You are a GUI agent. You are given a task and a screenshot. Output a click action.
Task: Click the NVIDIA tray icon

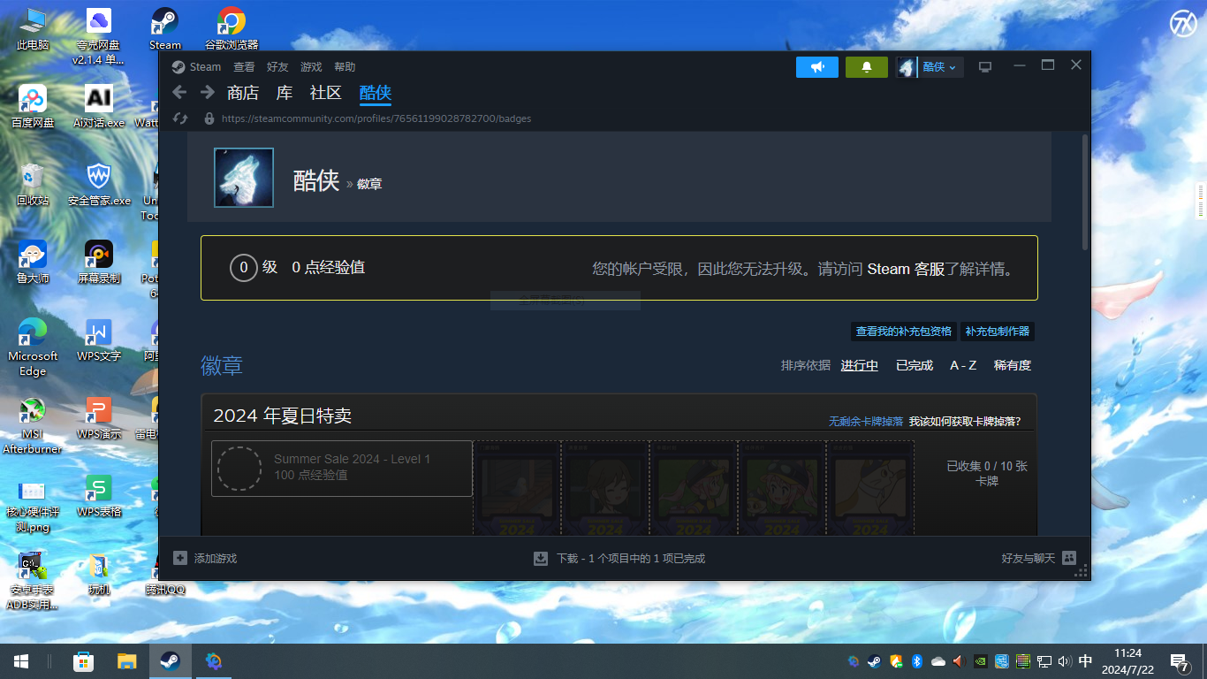pyautogui.click(x=980, y=661)
